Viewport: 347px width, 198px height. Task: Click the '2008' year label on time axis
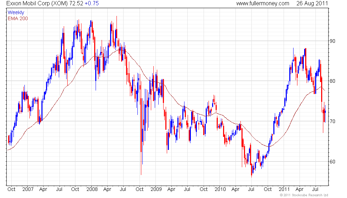(92, 190)
